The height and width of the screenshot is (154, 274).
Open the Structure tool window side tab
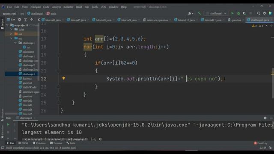pos(2,115)
